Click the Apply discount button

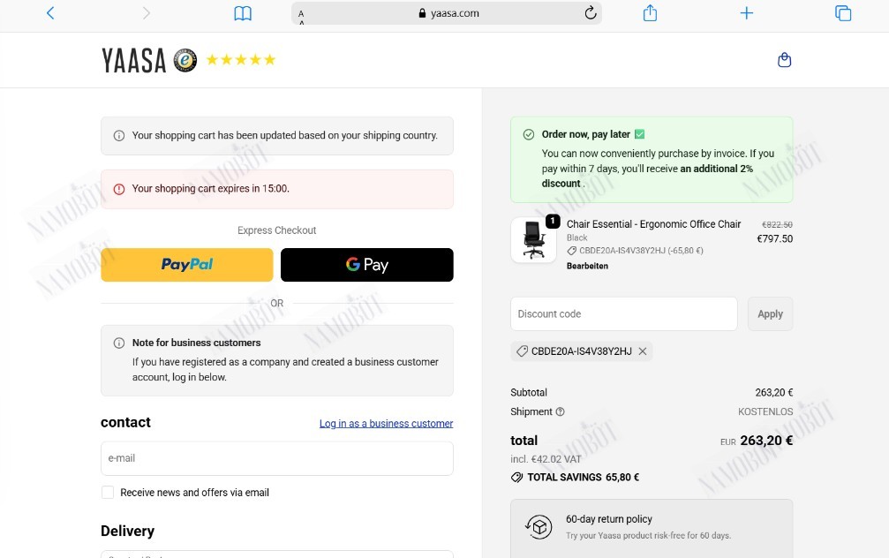pos(770,313)
